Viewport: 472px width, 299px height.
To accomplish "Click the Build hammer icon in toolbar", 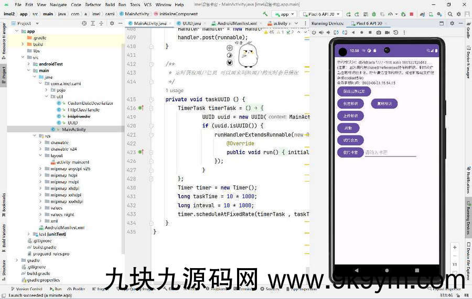I will [266, 14].
